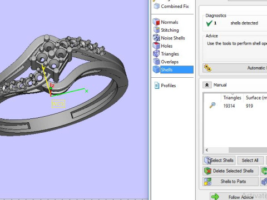This screenshot has height=200, width=267.
Task: Click the Noise Shells icon
Action: point(156,38)
